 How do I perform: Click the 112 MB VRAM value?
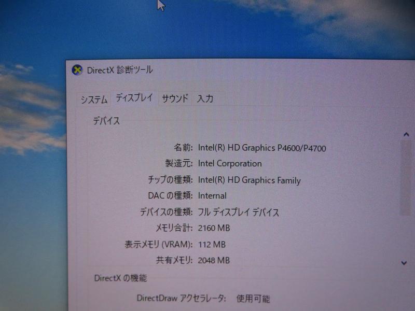tap(212, 245)
